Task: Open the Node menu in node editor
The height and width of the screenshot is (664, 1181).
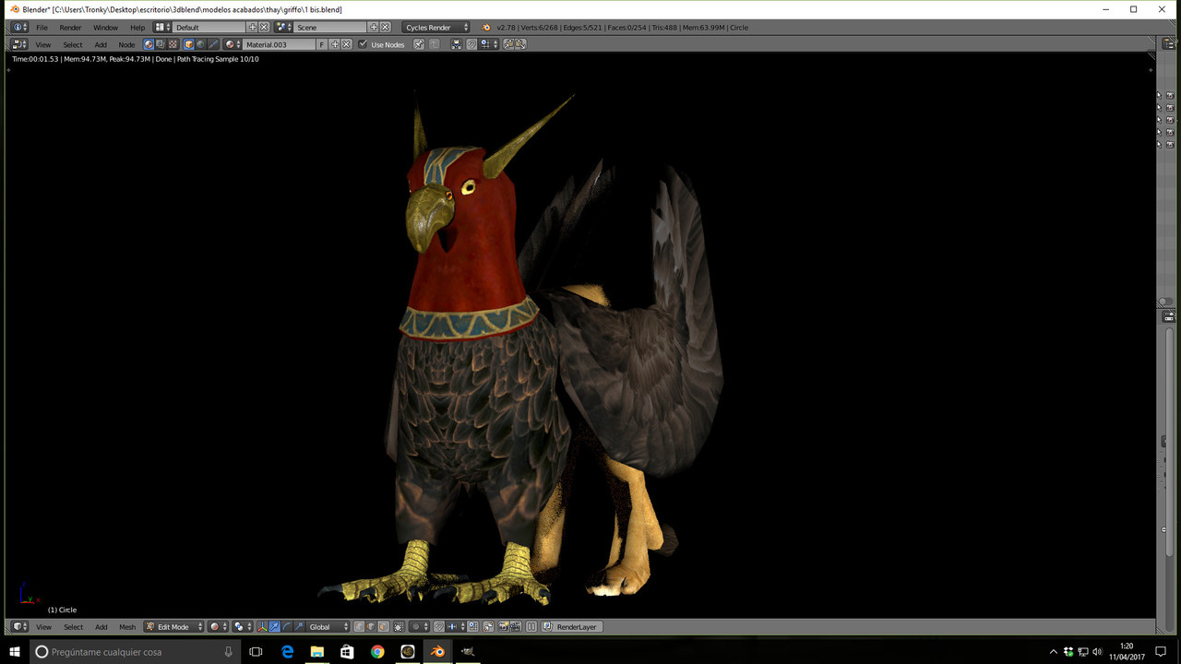Action: pos(126,44)
